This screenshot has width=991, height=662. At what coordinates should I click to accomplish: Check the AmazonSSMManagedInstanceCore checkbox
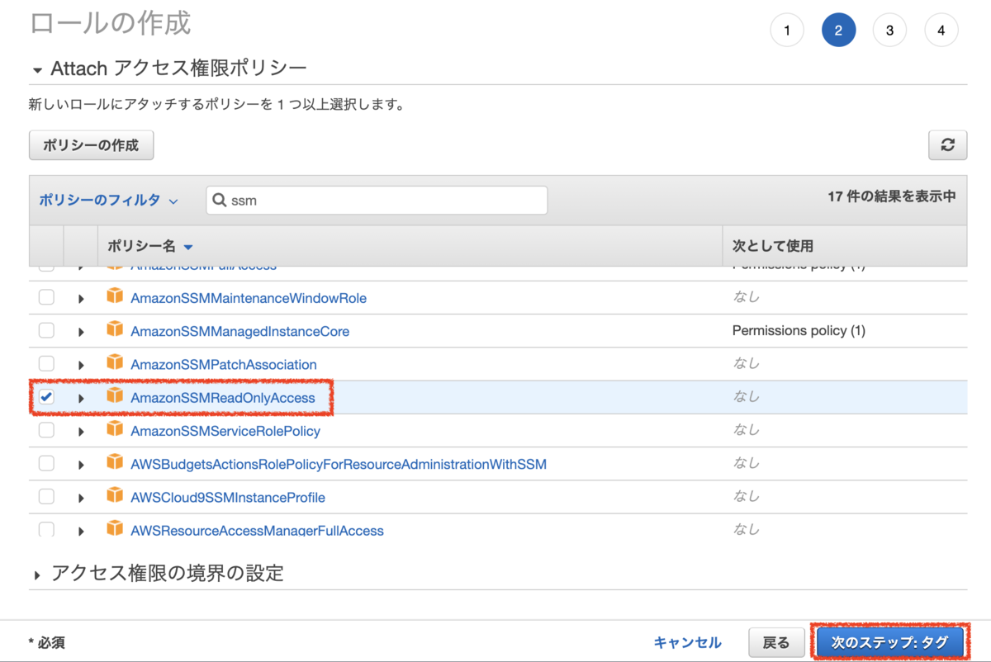click(x=46, y=330)
